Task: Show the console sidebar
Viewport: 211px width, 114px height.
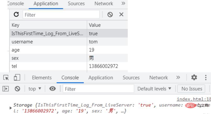Action: pos(5,89)
